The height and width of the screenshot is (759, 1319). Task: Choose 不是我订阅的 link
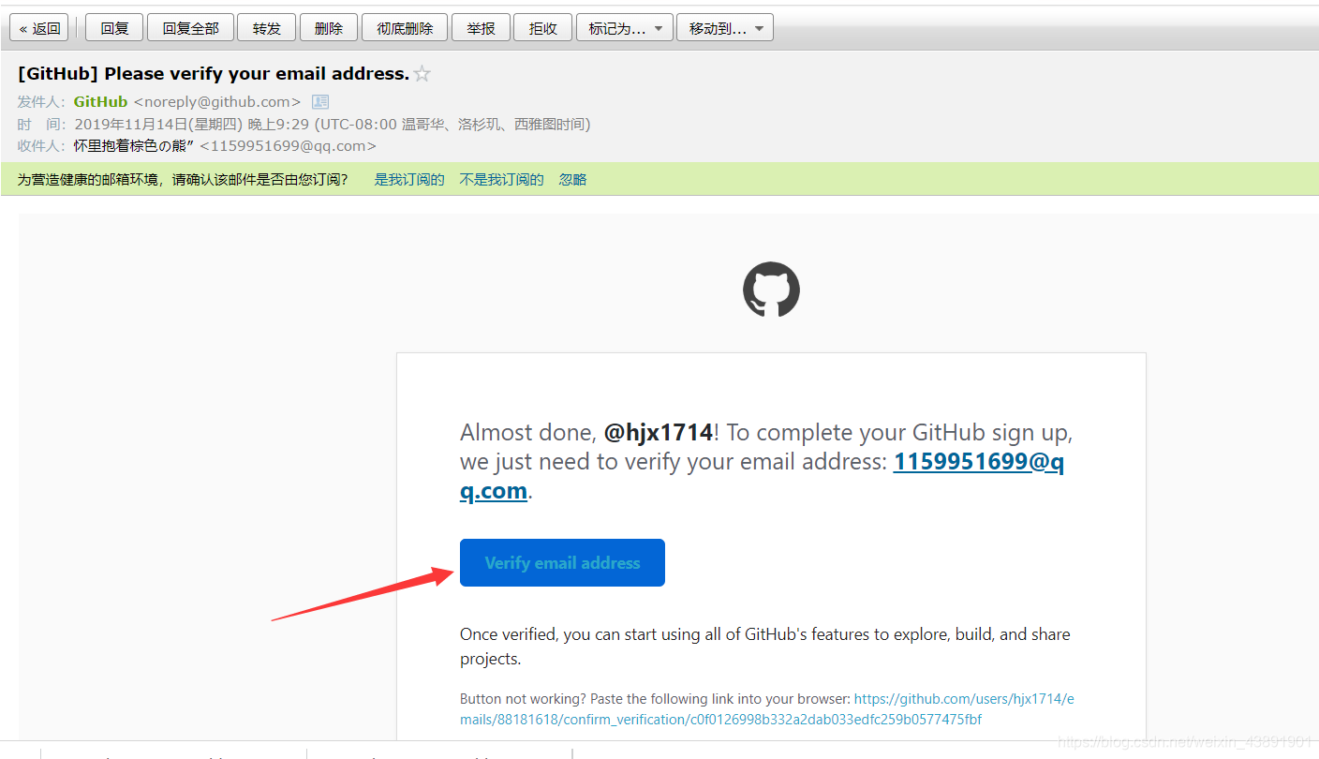tap(501, 179)
